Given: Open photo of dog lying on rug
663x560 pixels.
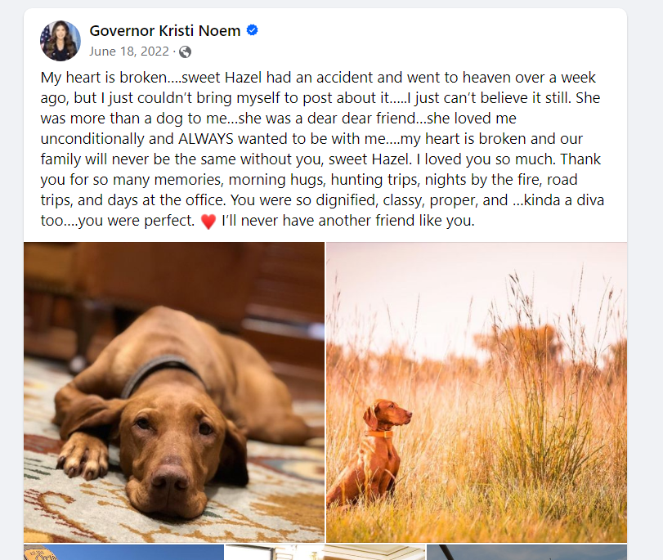Looking at the screenshot, I should click(174, 392).
